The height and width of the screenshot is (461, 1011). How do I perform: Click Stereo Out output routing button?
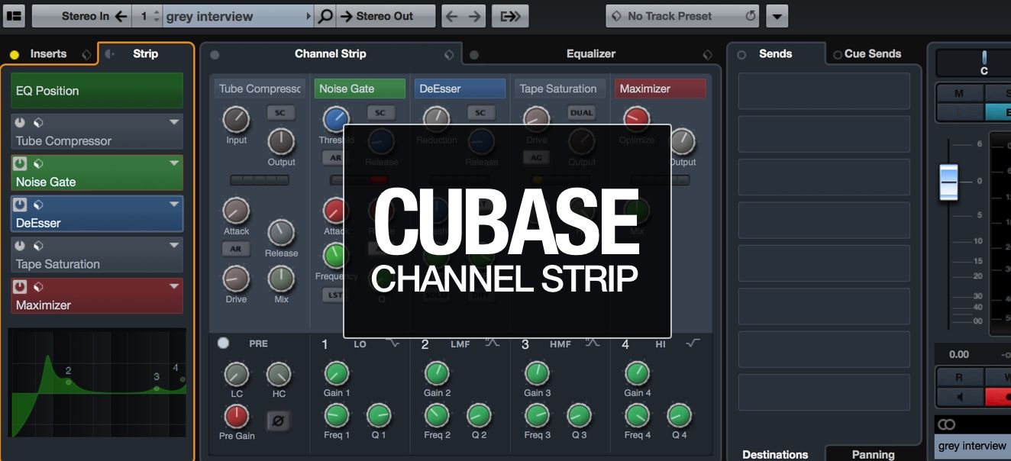pyautogui.click(x=385, y=15)
